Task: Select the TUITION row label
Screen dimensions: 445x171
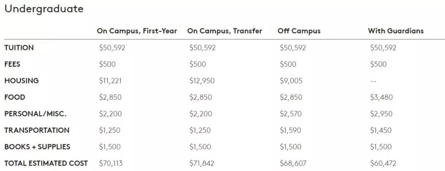Action: [19, 48]
